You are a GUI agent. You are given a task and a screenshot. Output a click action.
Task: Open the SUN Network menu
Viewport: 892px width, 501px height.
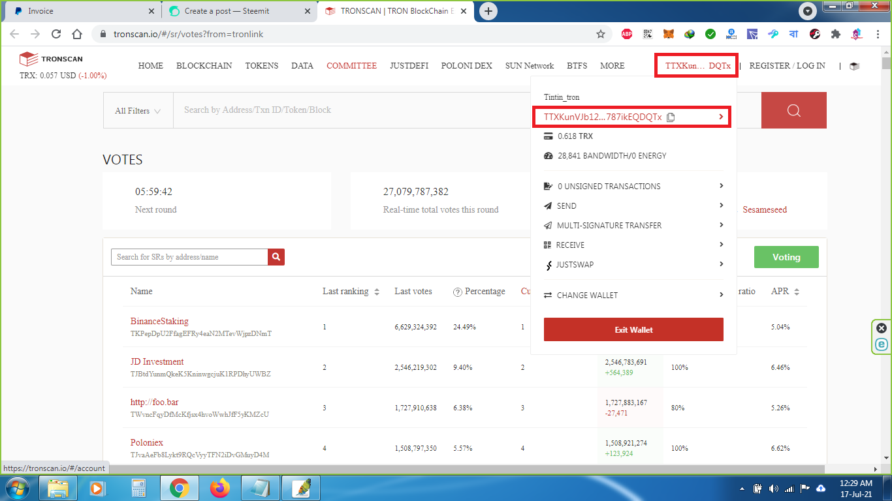[x=530, y=66]
